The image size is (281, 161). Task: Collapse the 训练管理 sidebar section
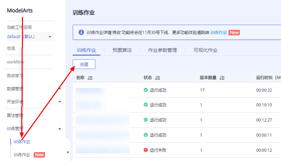click(x=60, y=129)
